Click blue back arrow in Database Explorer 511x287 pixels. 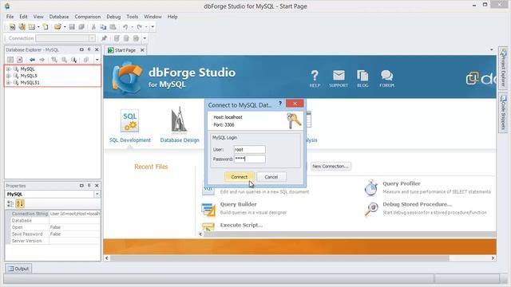[x=32, y=60]
